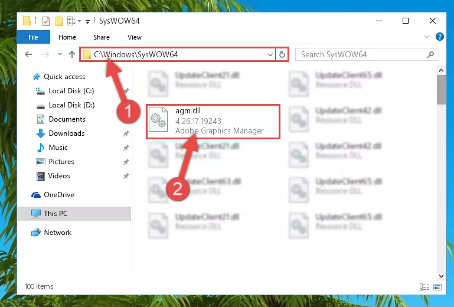Click the scroll down arrow of file list
This screenshot has width=454, height=307.
pyautogui.click(x=441, y=276)
